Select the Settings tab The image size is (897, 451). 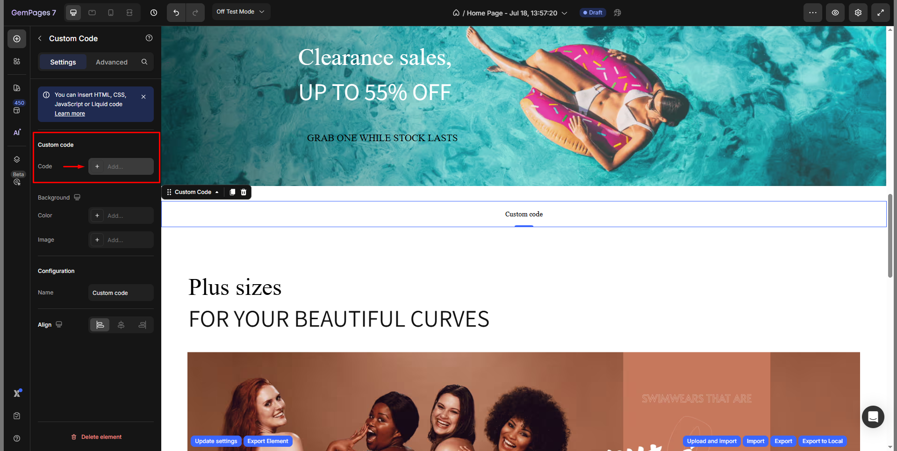coord(63,62)
